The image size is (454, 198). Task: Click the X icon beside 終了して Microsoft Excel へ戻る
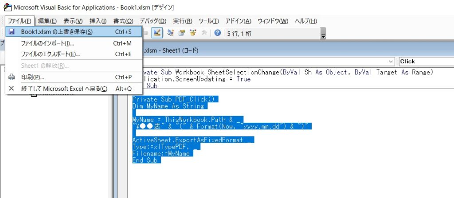click(x=11, y=89)
